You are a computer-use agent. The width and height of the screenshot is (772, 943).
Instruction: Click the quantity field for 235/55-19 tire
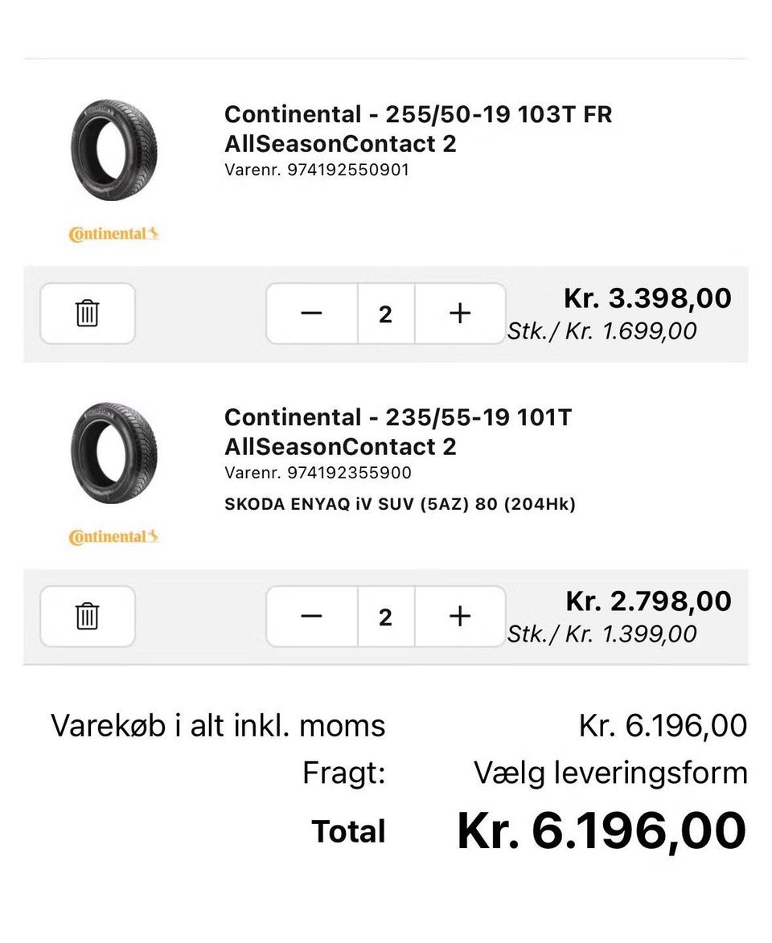click(x=386, y=617)
